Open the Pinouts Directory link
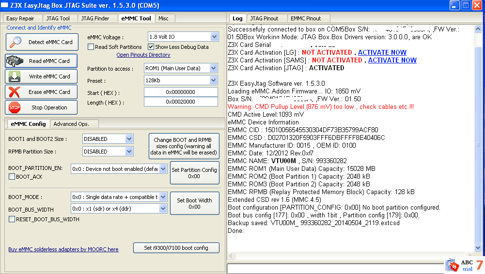 (143, 55)
